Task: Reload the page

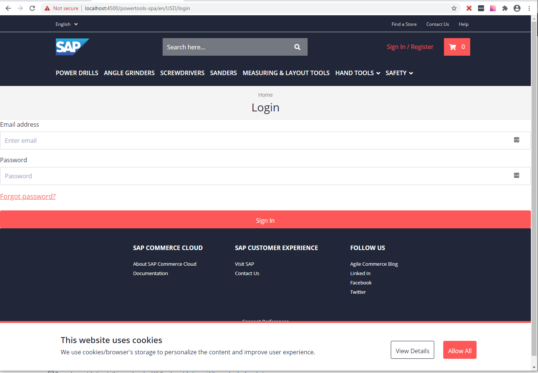Action: (32, 8)
